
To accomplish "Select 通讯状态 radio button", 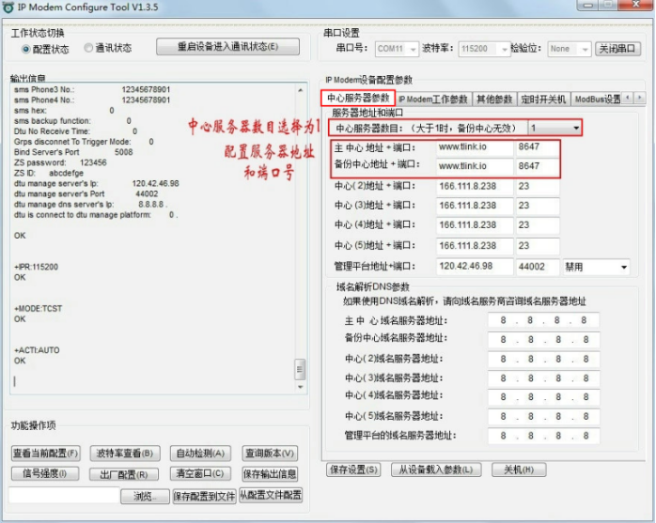I will point(88,48).
